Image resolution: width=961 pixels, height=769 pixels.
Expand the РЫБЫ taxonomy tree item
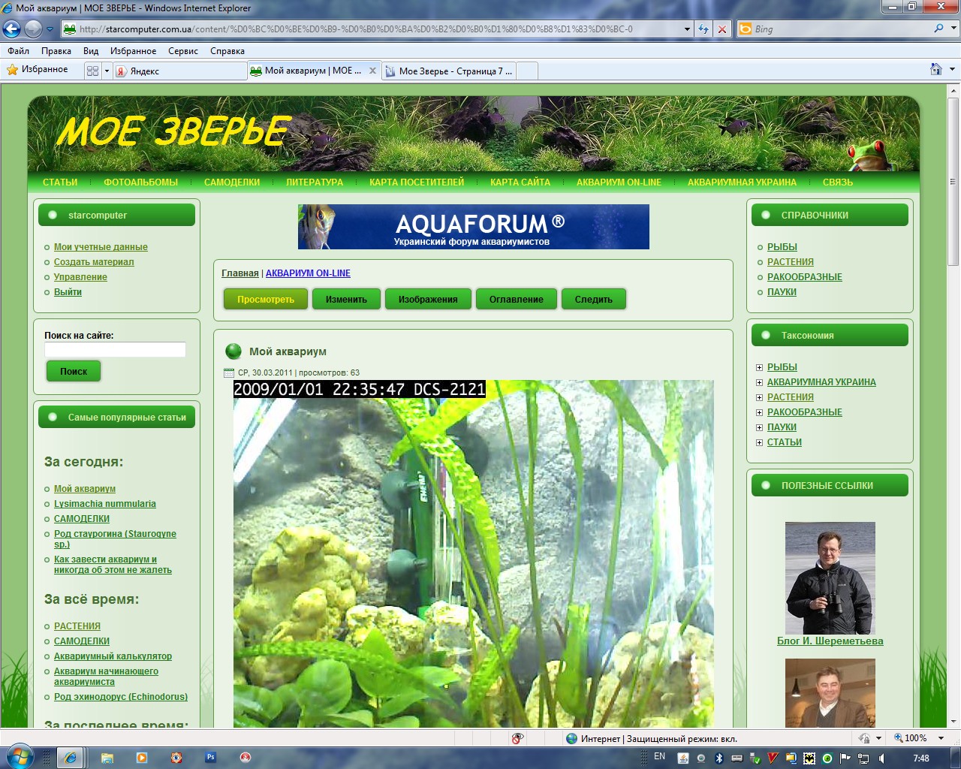pyautogui.click(x=759, y=367)
